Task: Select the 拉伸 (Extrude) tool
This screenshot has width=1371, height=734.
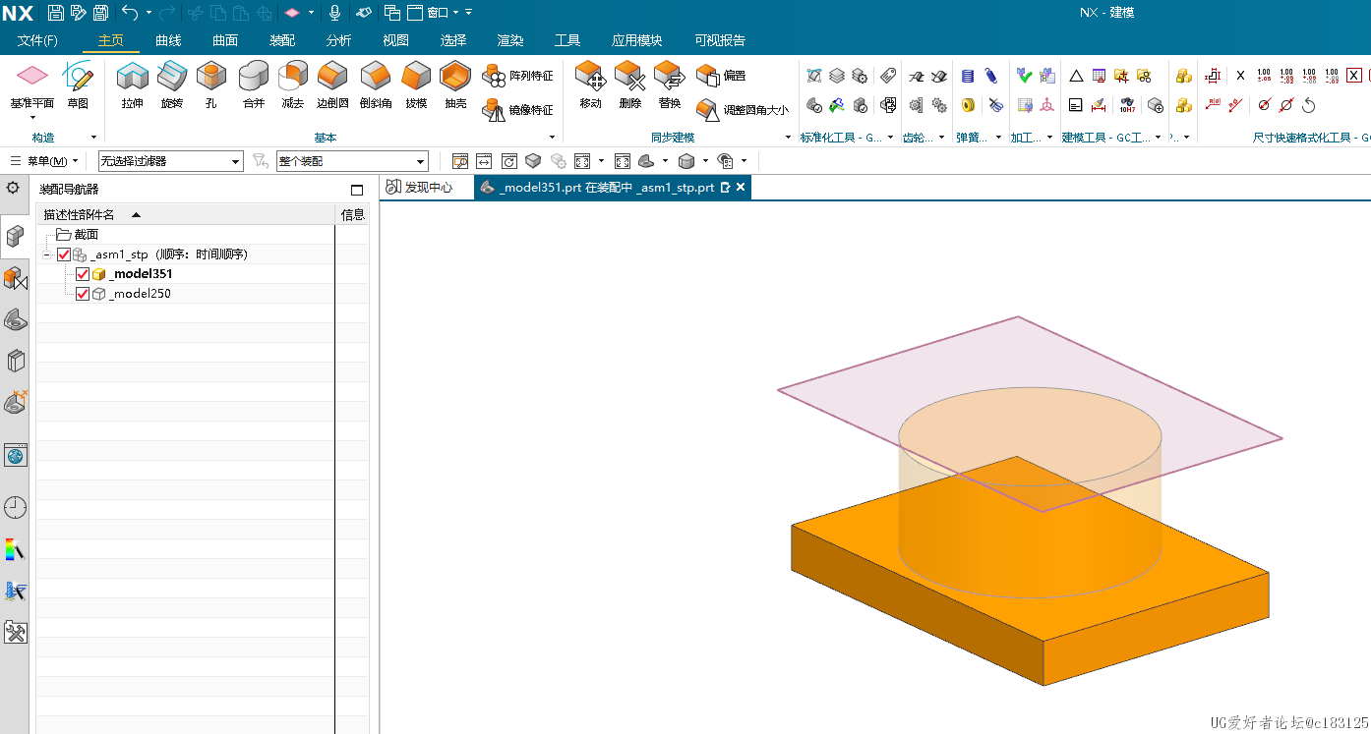Action: 132,85
